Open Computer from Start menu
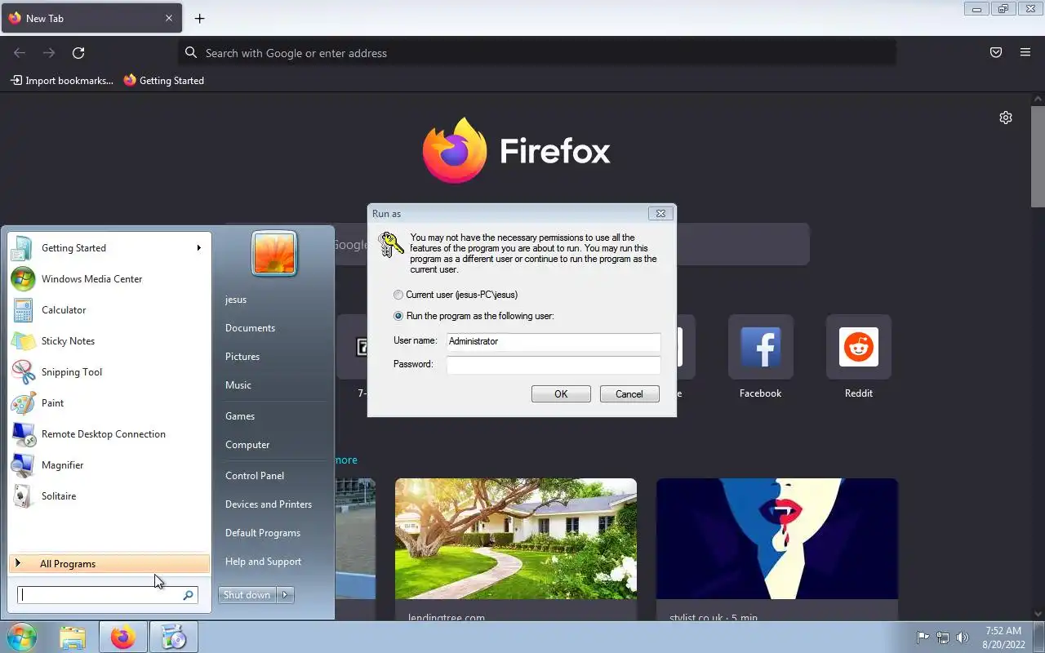1045x653 pixels. click(247, 445)
